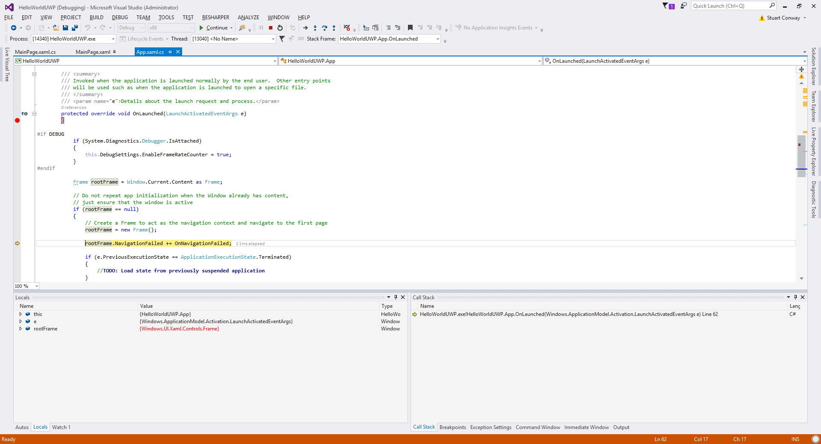The image size is (821, 444).
Task: Pin the Locals panel
Action: (396, 297)
